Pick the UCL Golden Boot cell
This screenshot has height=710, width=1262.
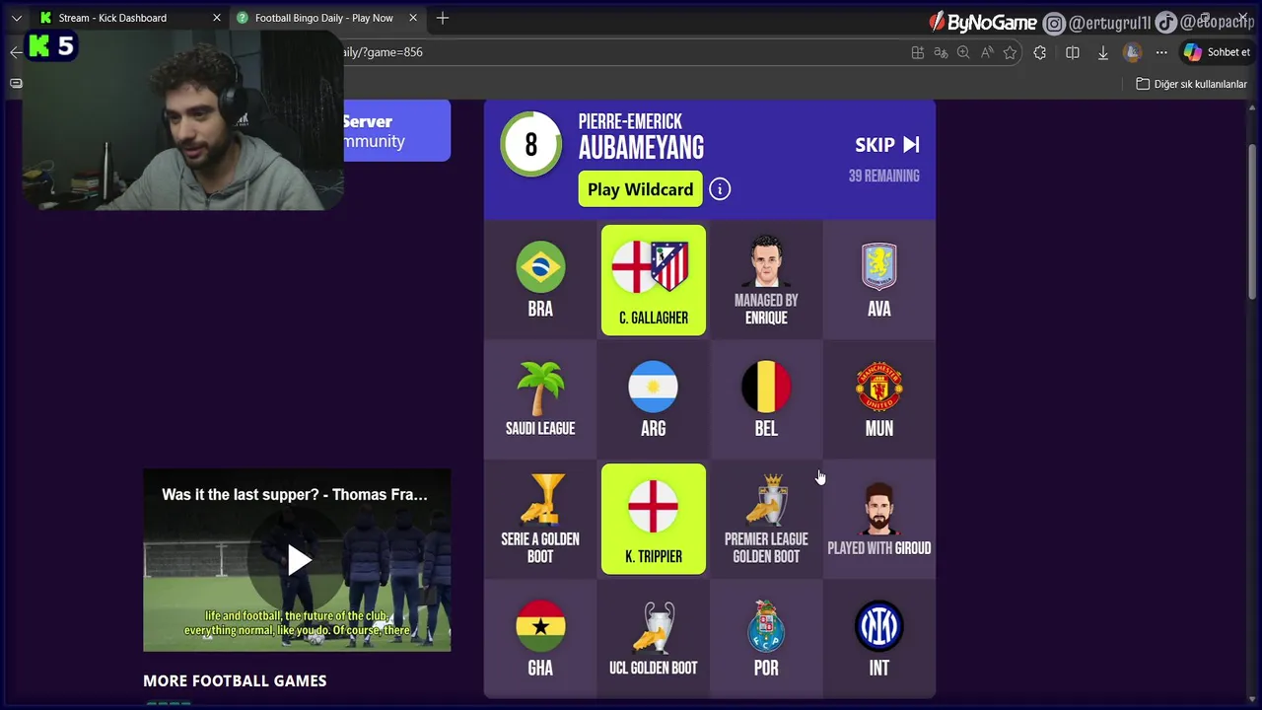point(654,639)
